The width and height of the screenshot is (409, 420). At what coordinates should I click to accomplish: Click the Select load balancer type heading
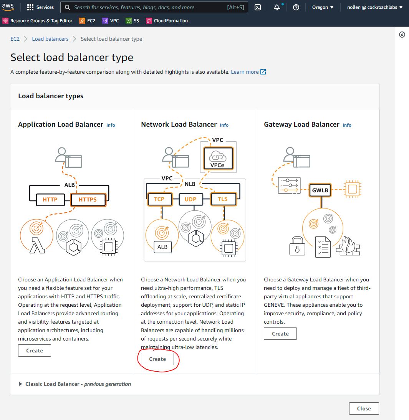click(x=72, y=57)
